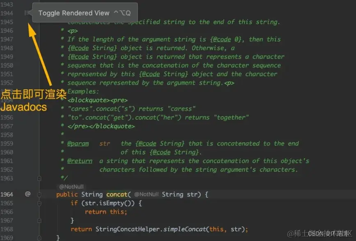The width and height of the screenshot is (356, 241).
Task: Click line number 1950 in the gutter
Action: tap(7, 65)
